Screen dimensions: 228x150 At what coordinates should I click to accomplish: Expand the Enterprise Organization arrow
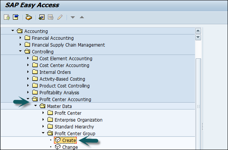click(43, 120)
